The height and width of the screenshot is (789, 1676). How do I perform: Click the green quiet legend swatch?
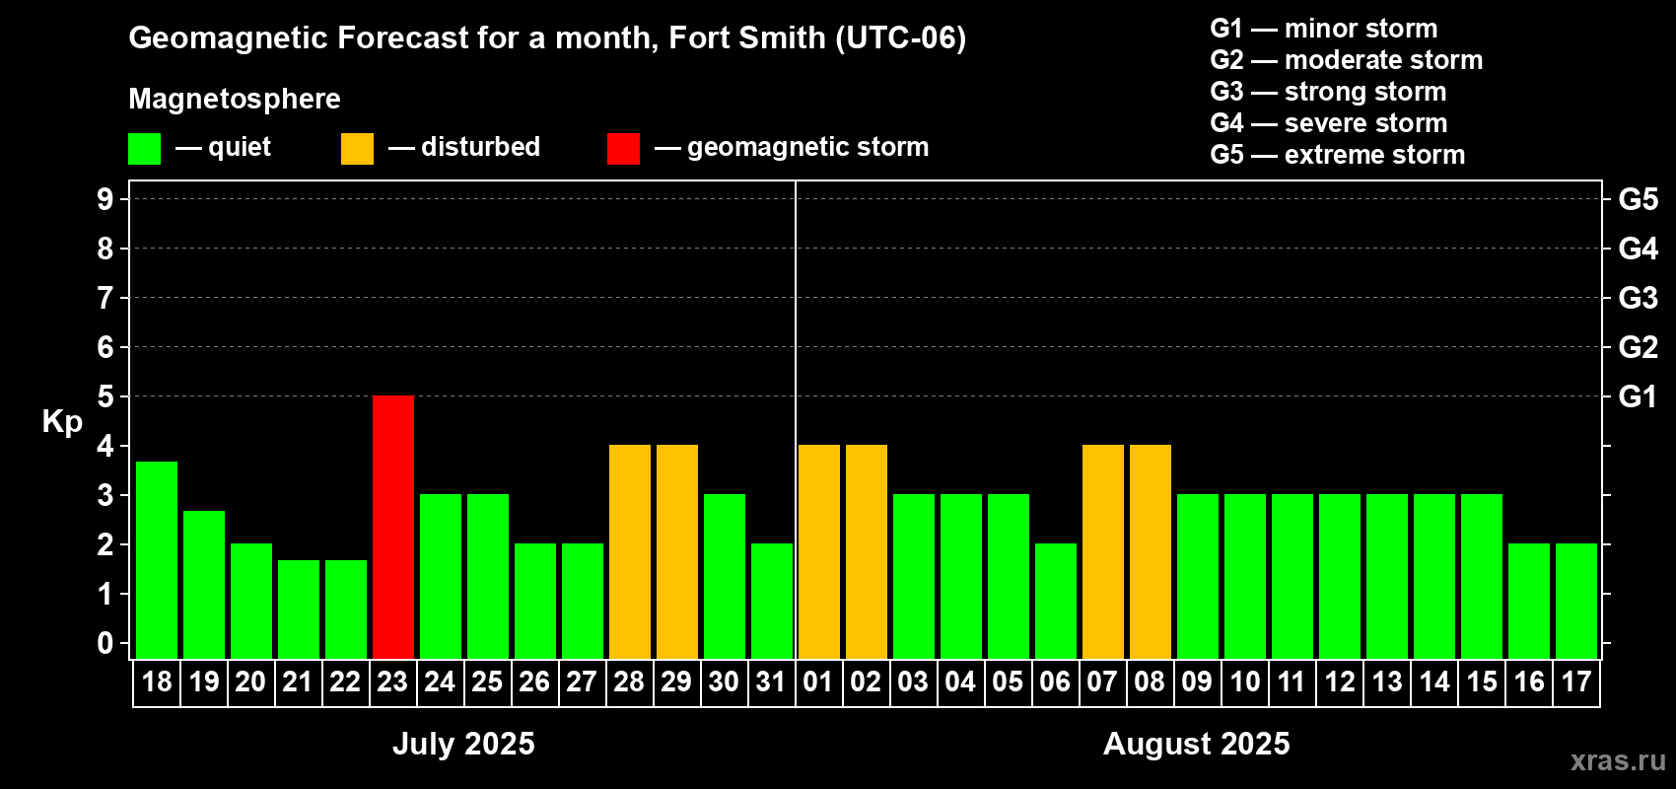(x=144, y=149)
